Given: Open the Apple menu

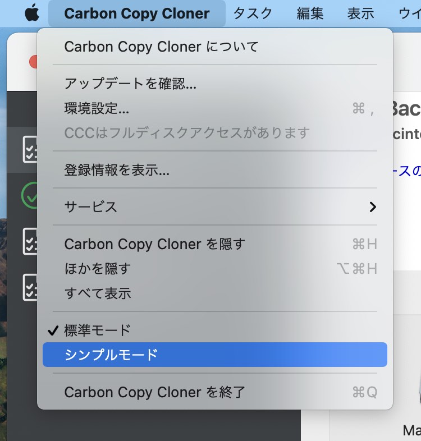Looking at the screenshot, I should 32,13.
